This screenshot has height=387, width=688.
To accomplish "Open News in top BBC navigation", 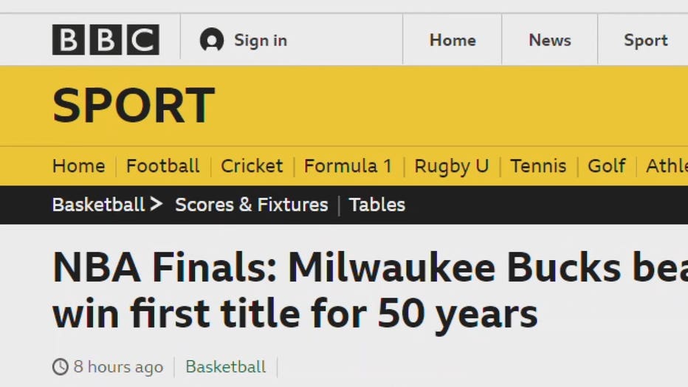I will (x=550, y=41).
